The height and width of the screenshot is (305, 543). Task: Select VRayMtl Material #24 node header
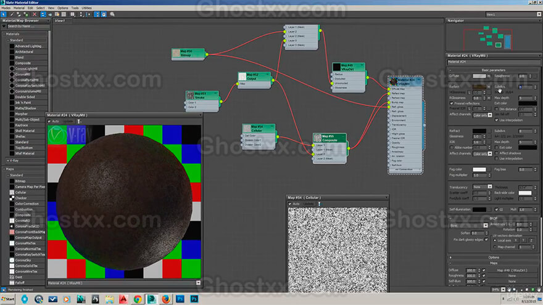click(405, 81)
